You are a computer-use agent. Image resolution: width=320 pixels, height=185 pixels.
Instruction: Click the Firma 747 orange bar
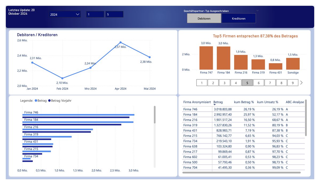click(206, 58)
